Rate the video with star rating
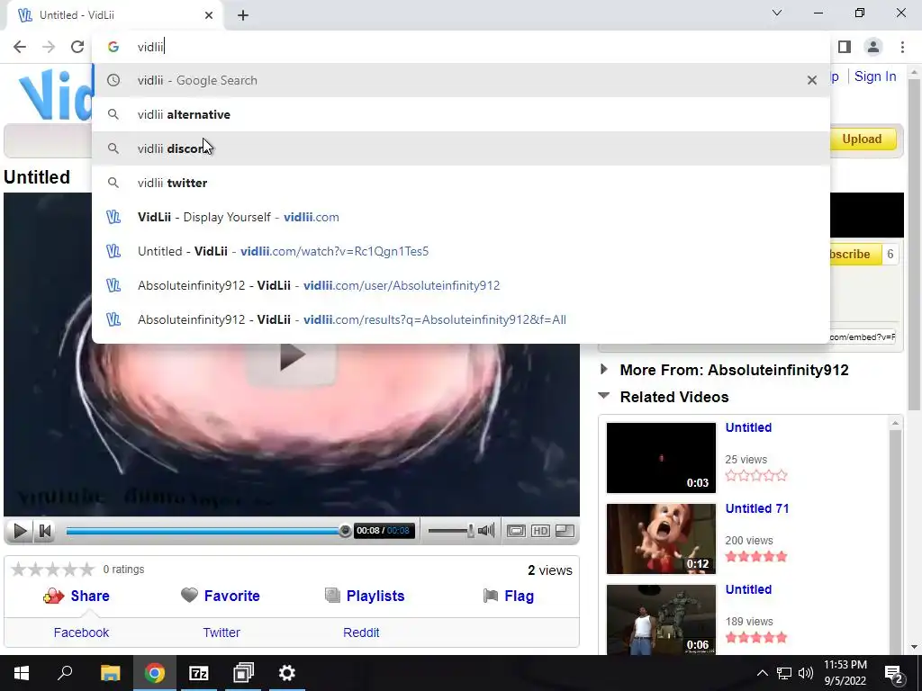The width and height of the screenshot is (922, 691). tap(53, 570)
